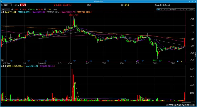Image resolution: width=197 pixels, height=107 pixels.
Task: Click the SMA(20) 12.89 indicator label
Action: (39, 12)
